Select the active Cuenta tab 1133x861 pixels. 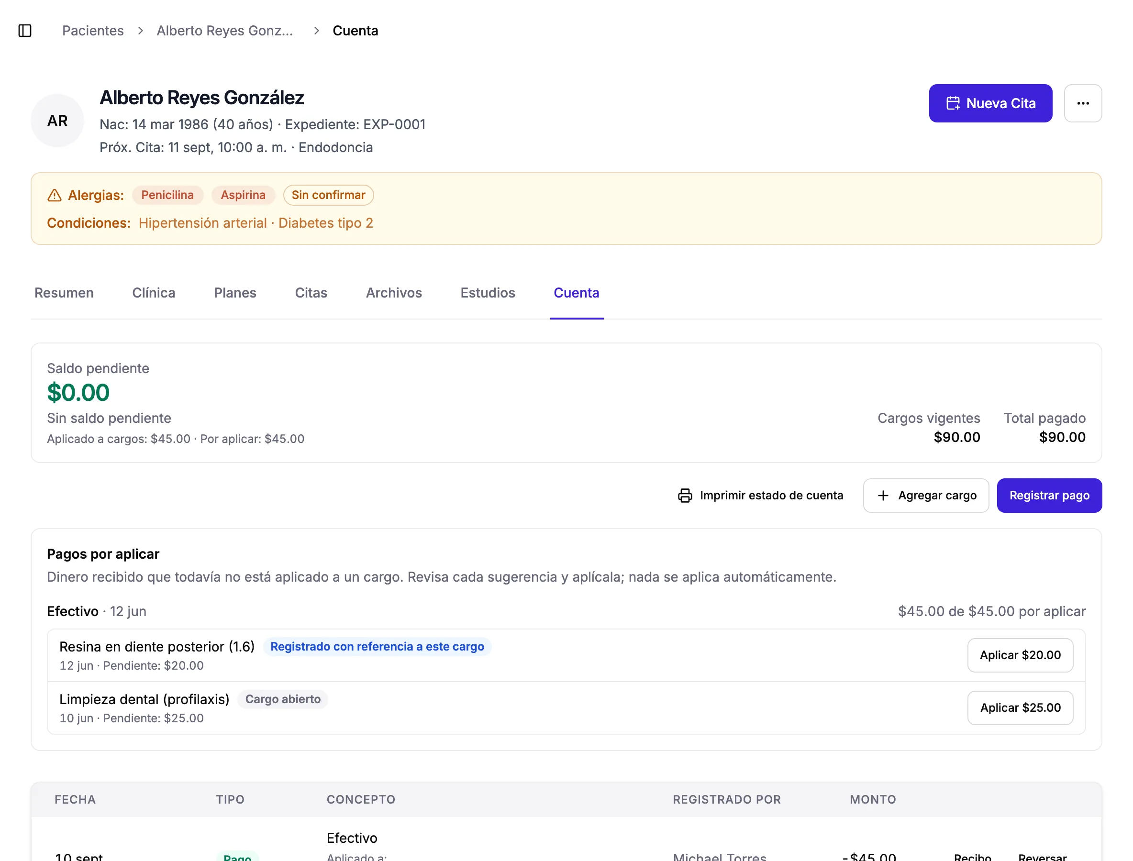(576, 293)
